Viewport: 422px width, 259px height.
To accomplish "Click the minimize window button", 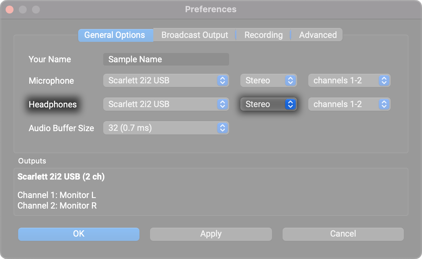I will [23, 10].
